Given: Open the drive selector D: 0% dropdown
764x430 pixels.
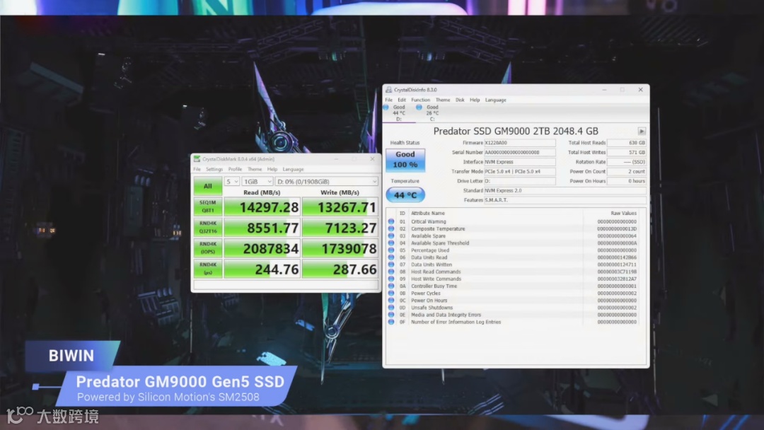Looking at the screenshot, I should pyautogui.click(x=326, y=182).
